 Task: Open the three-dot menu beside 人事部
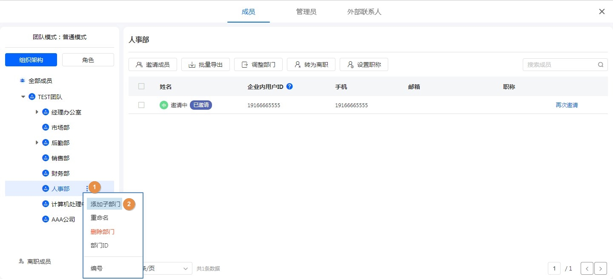point(87,188)
